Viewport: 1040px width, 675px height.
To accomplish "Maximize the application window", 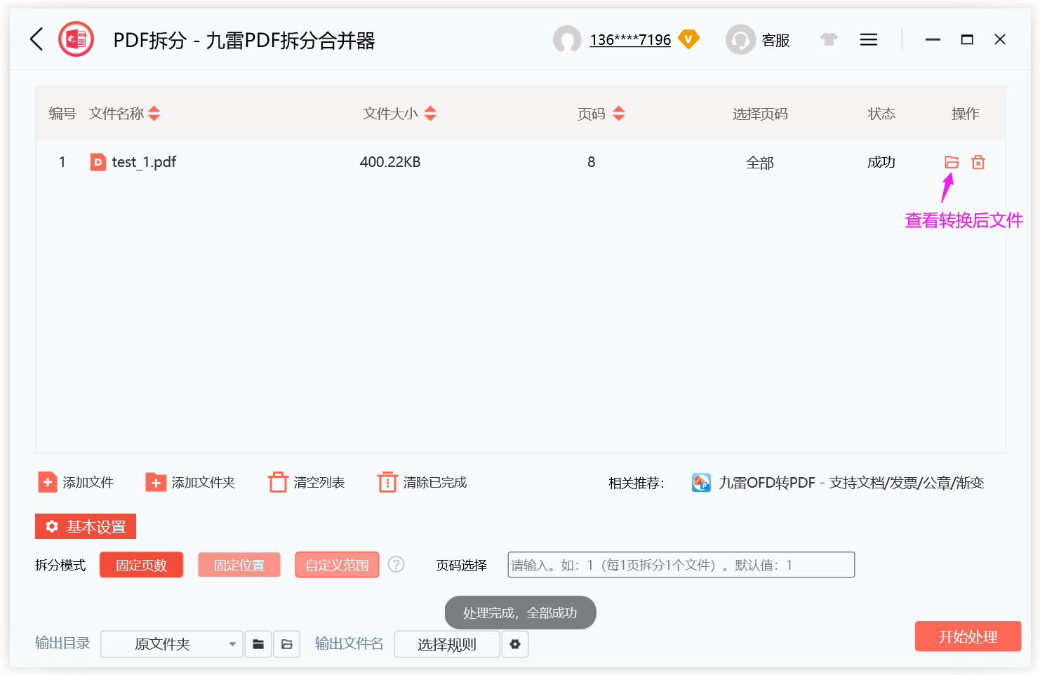I will click(967, 39).
